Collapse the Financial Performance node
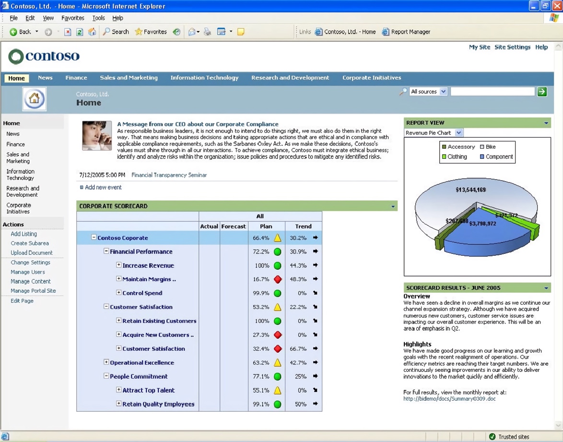The image size is (563, 442). coord(106,251)
